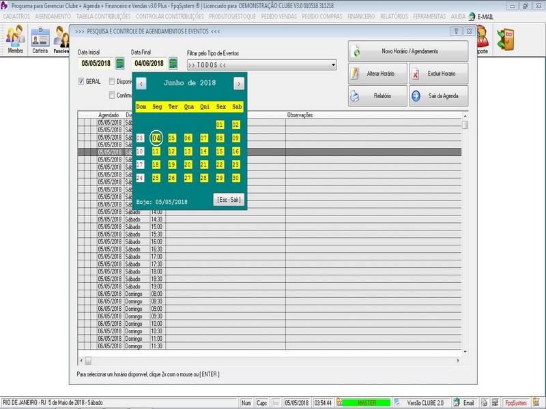Select Sunday 10 in the calendar
The image size is (546, 409).
pos(140,151)
